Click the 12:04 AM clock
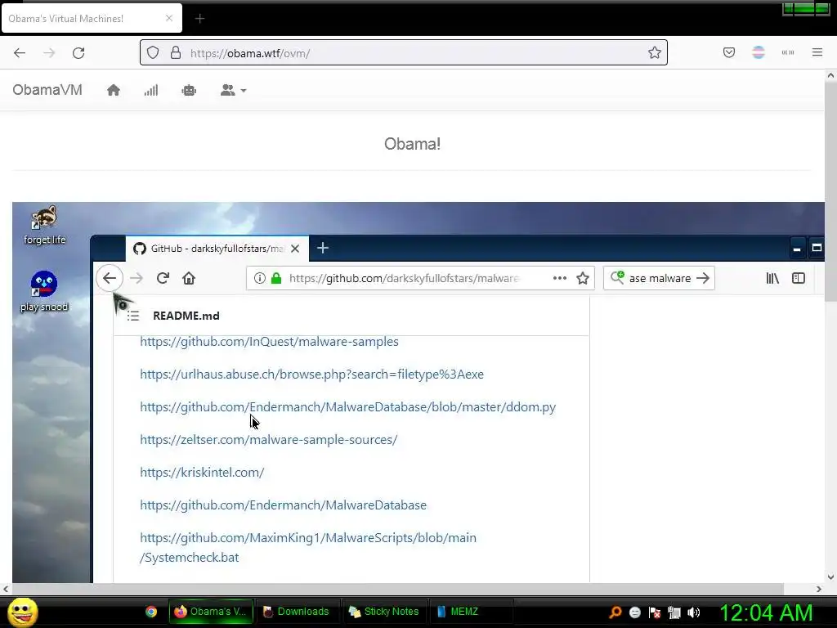 pos(766,612)
